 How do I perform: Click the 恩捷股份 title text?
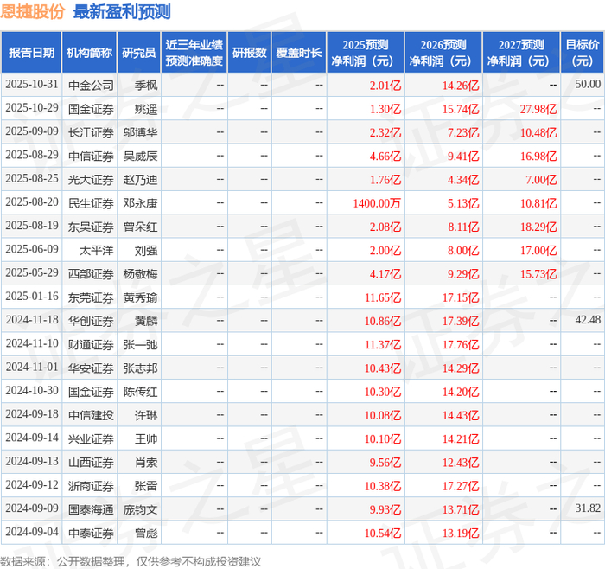point(33,12)
